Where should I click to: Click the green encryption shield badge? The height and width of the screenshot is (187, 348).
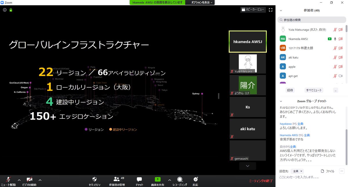[x=11, y=10]
